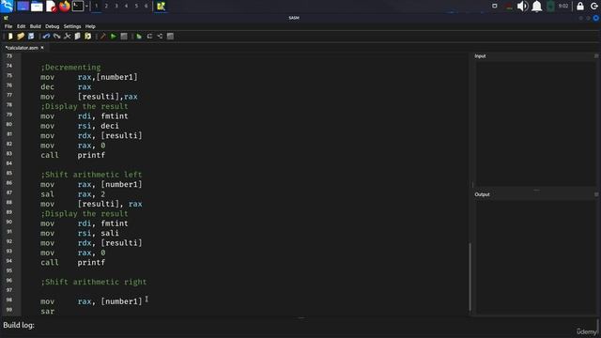Click the Output panel float button
The image size is (601, 338).
tap(596, 194)
